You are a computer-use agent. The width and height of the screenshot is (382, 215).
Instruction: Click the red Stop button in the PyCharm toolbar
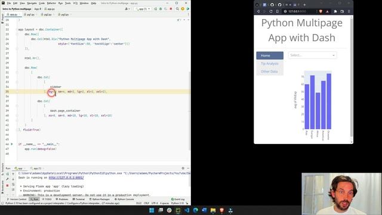tap(171, 9)
